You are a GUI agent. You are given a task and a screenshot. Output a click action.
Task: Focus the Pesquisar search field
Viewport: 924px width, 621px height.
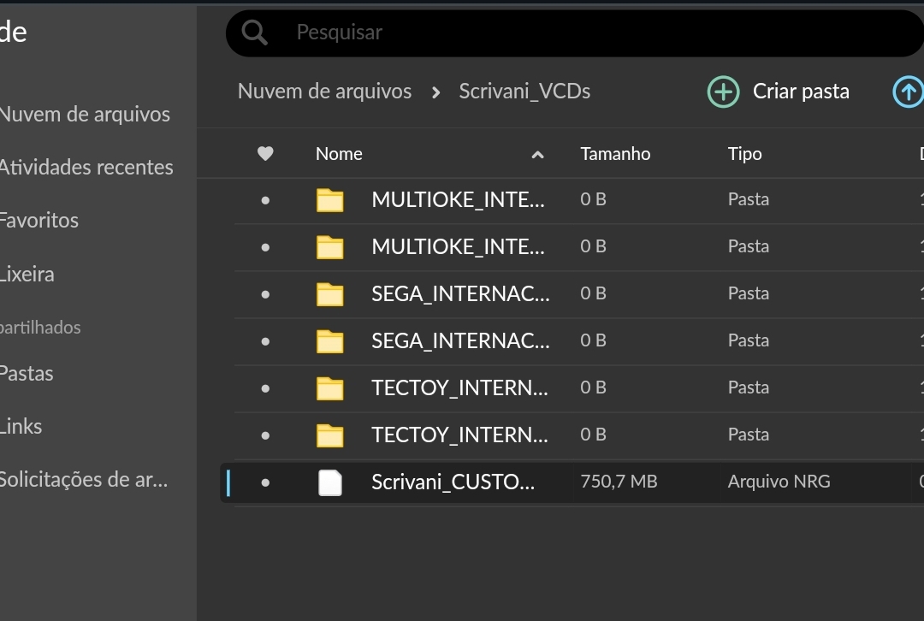pos(575,33)
